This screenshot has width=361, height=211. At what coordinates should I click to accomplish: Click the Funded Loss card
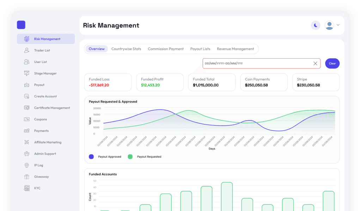pyautogui.click(x=108, y=82)
